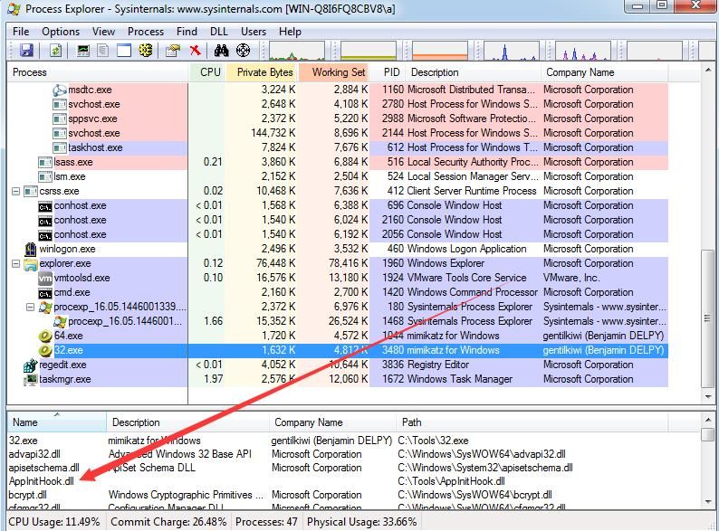
Task: Click the red X Kill Process icon
Action: pyautogui.click(x=195, y=51)
